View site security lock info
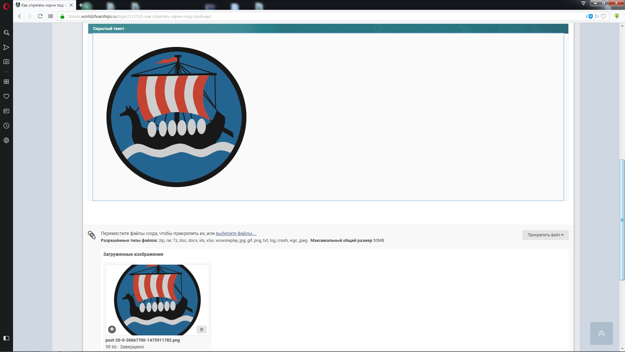Screen dimensions: 625x352 tap(62, 16)
